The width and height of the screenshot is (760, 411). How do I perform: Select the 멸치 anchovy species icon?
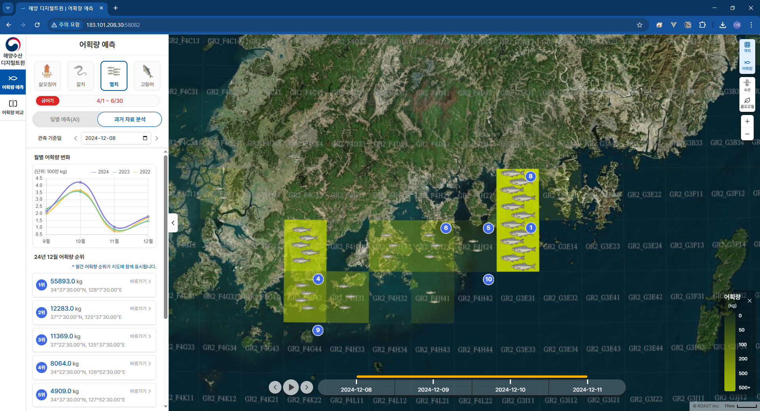point(114,76)
